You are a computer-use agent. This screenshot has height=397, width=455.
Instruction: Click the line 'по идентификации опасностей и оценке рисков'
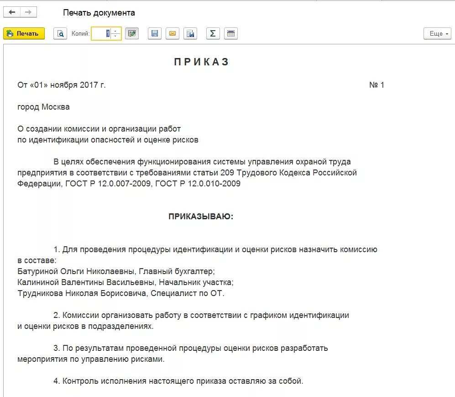(x=108, y=140)
